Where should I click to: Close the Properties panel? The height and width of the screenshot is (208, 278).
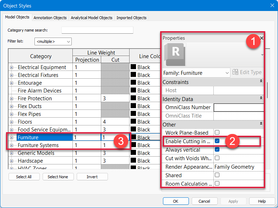coord(262,38)
